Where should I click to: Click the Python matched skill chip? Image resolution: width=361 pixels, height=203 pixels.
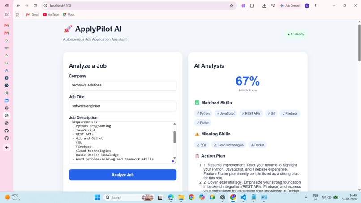click(x=203, y=113)
